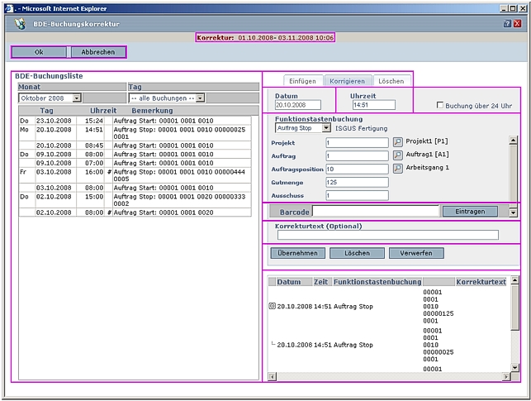Click the Zeit column header in correction list
The image size is (531, 401).
tap(320, 282)
